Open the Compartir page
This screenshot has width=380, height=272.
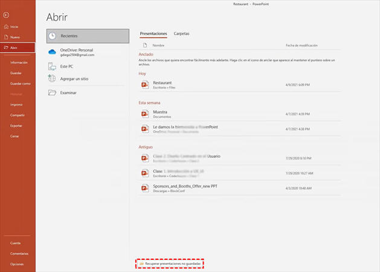[17, 115]
